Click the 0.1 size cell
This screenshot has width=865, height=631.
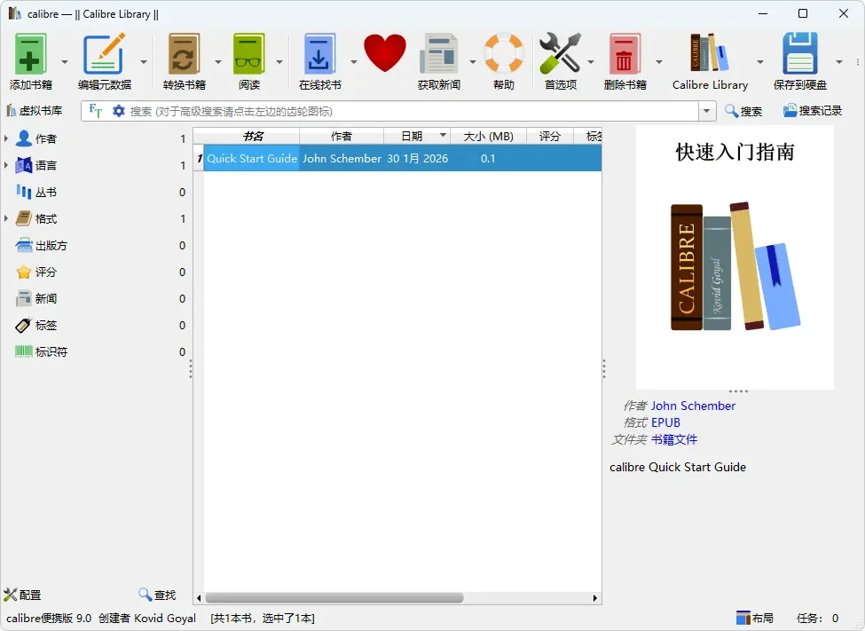488,159
